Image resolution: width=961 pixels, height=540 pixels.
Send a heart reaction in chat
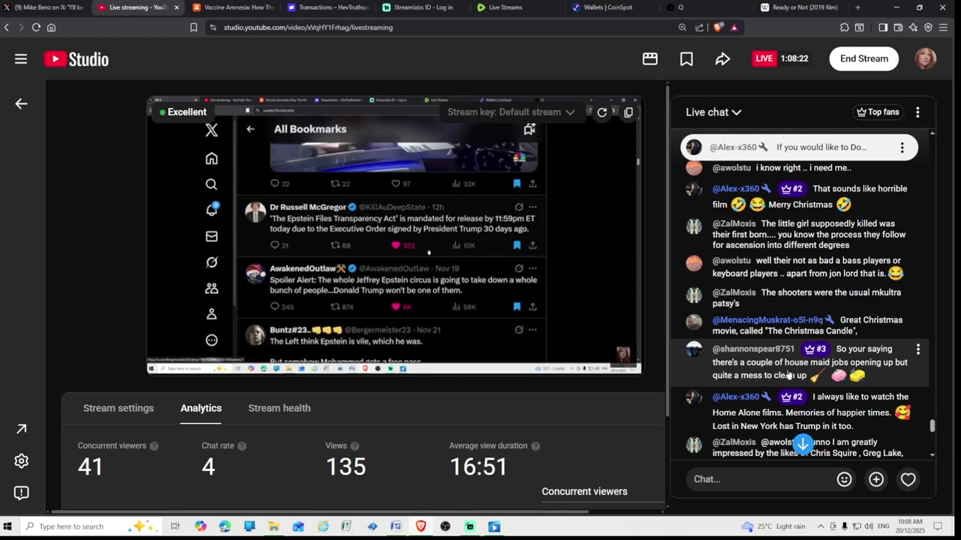[908, 479]
